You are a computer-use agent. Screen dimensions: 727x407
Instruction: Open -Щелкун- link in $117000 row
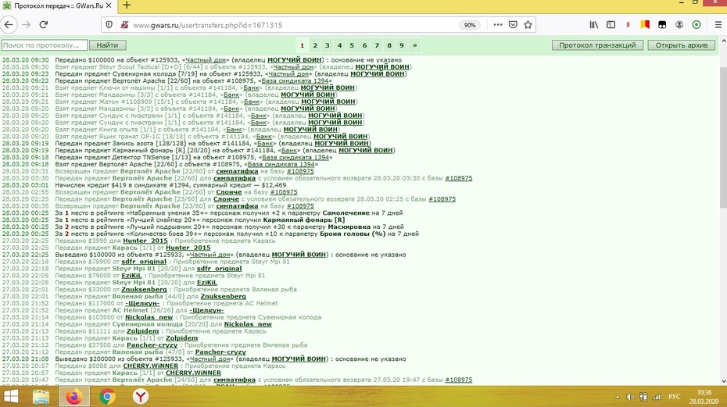pyautogui.click(x=142, y=303)
